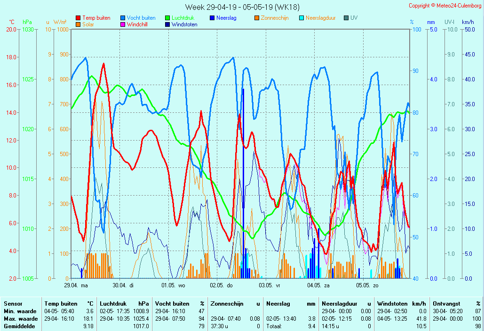Click the UV legend color box

[x=346, y=18]
